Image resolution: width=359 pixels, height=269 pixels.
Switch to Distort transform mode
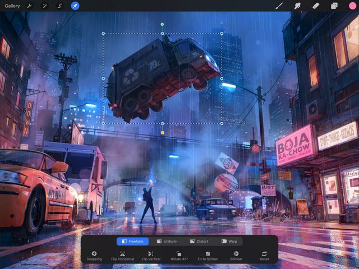(199, 242)
